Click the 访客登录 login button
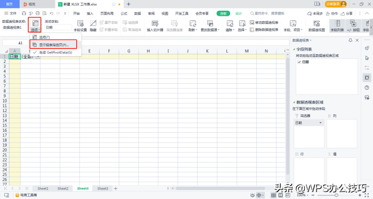Screen dimensions: 373x199 (336, 4)
